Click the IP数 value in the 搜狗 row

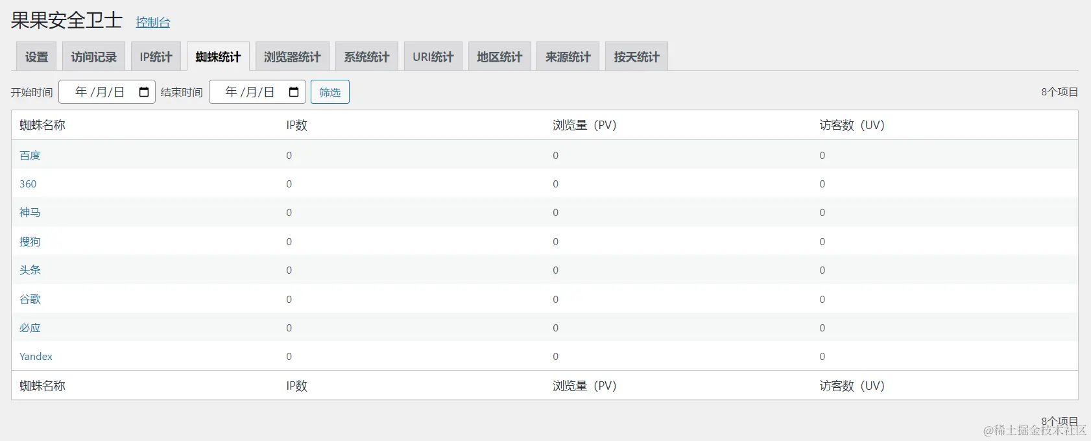(x=289, y=242)
